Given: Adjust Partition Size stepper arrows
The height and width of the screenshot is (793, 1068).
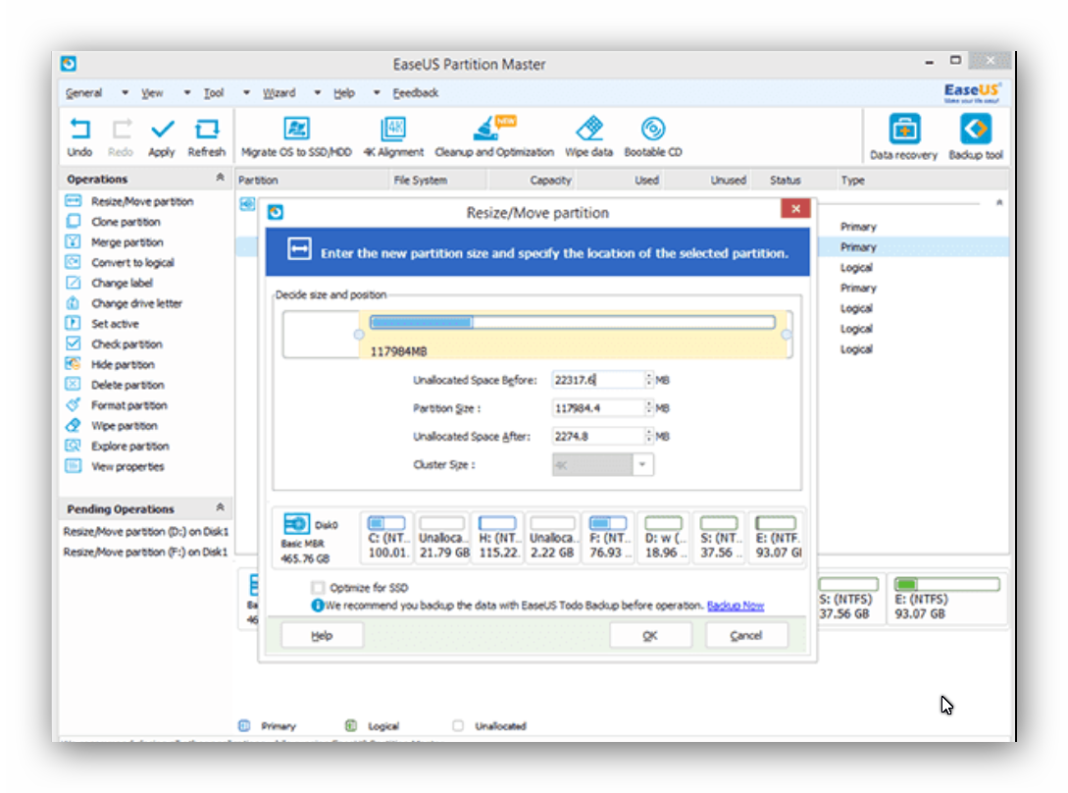Looking at the screenshot, I should pos(648,407).
